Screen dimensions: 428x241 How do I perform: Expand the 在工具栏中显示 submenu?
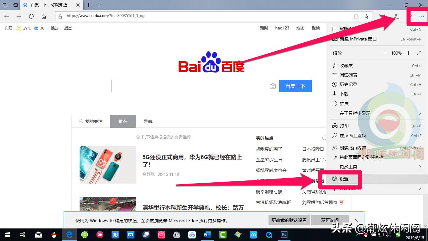pyautogui.click(x=354, y=113)
